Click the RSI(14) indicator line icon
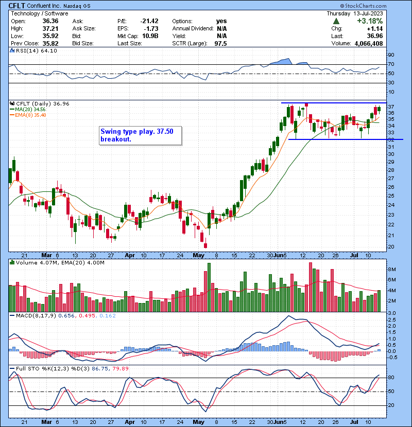This screenshot has height=427, width=412. tap(12, 50)
